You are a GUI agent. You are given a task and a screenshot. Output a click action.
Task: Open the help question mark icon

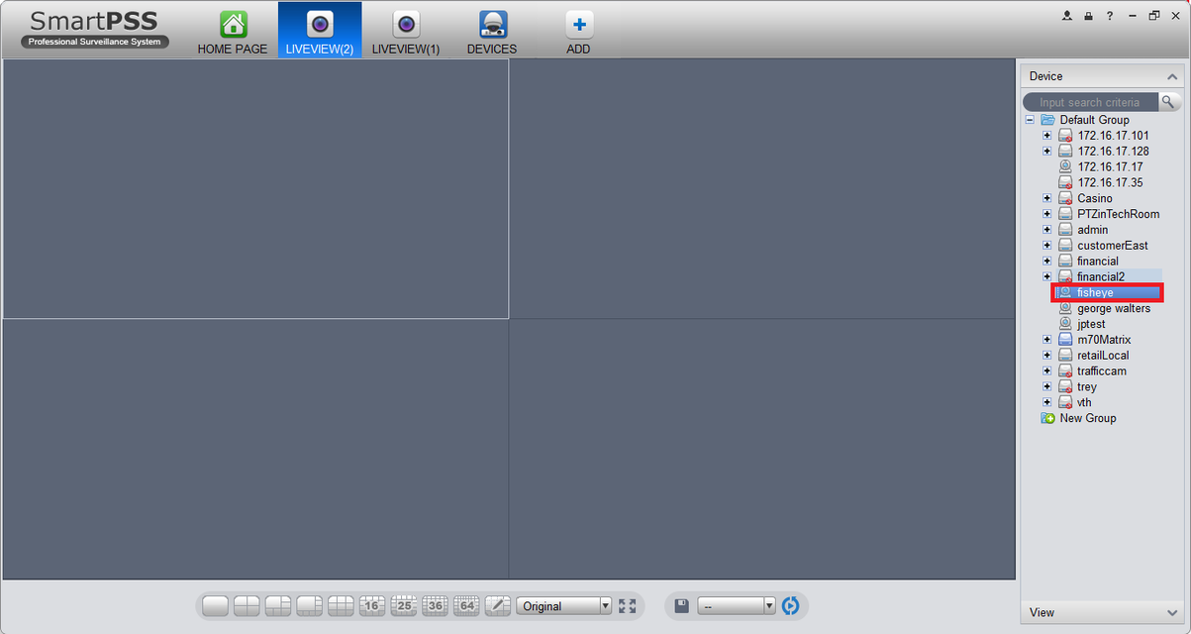(1110, 16)
